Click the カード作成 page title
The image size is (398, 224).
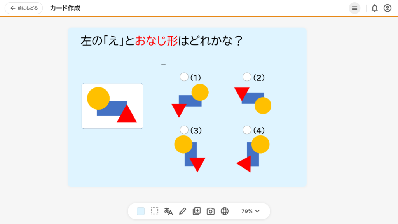tap(65, 8)
